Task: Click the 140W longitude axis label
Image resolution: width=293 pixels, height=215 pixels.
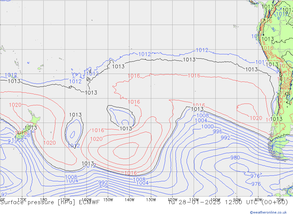Action: tap(129, 199)
